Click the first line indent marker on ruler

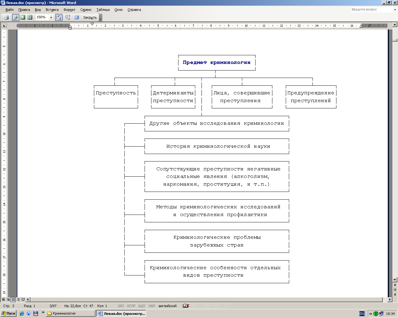click(92, 24)
